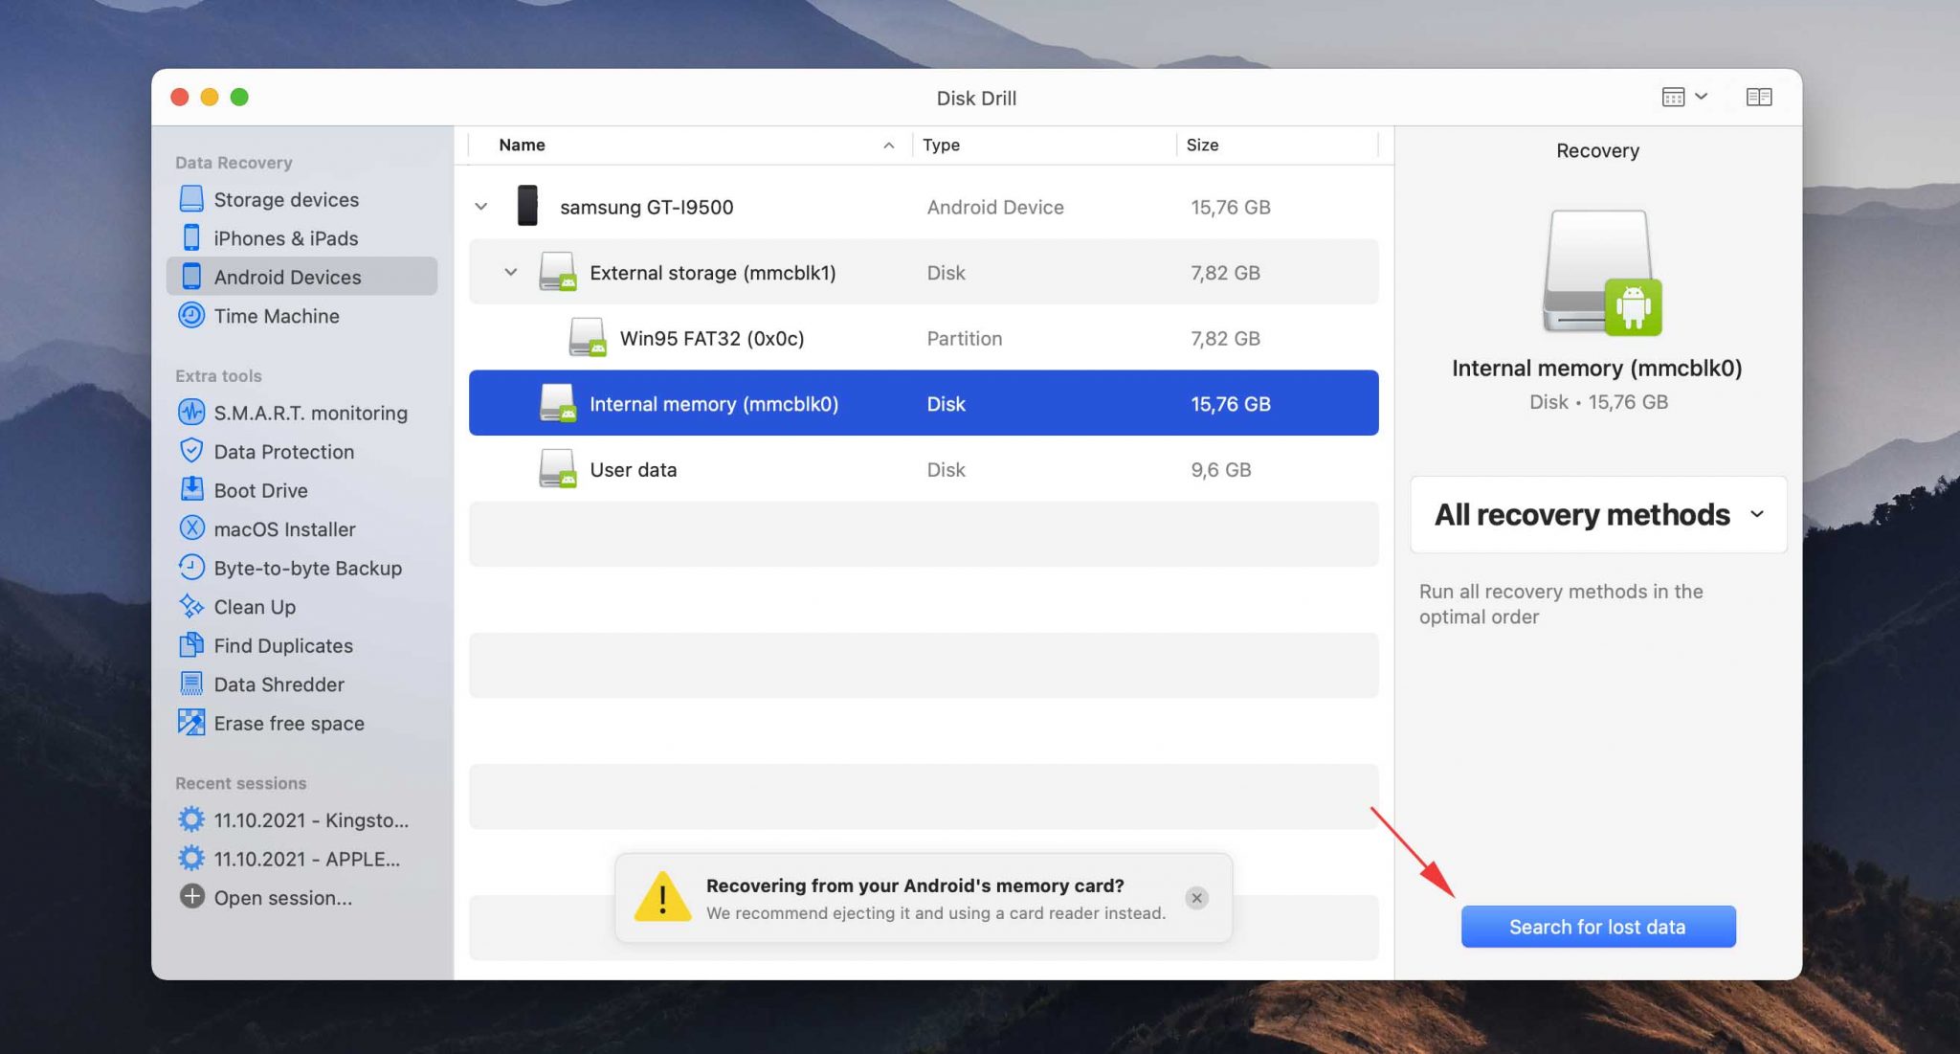Click the gear icon for APPLE session
This screenshot has width=1960, height=1054.
[x=191, y=859]
